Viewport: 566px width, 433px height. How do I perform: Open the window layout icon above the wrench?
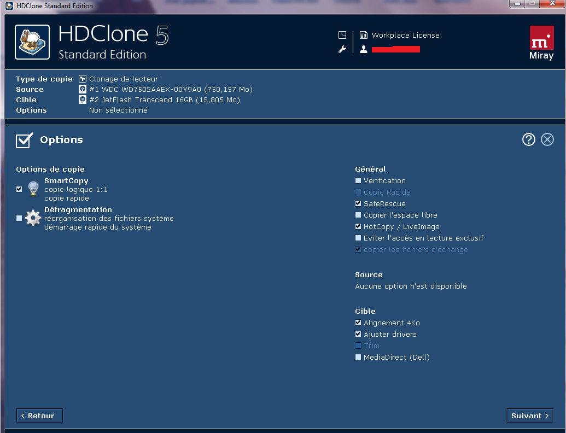(342, 35)
